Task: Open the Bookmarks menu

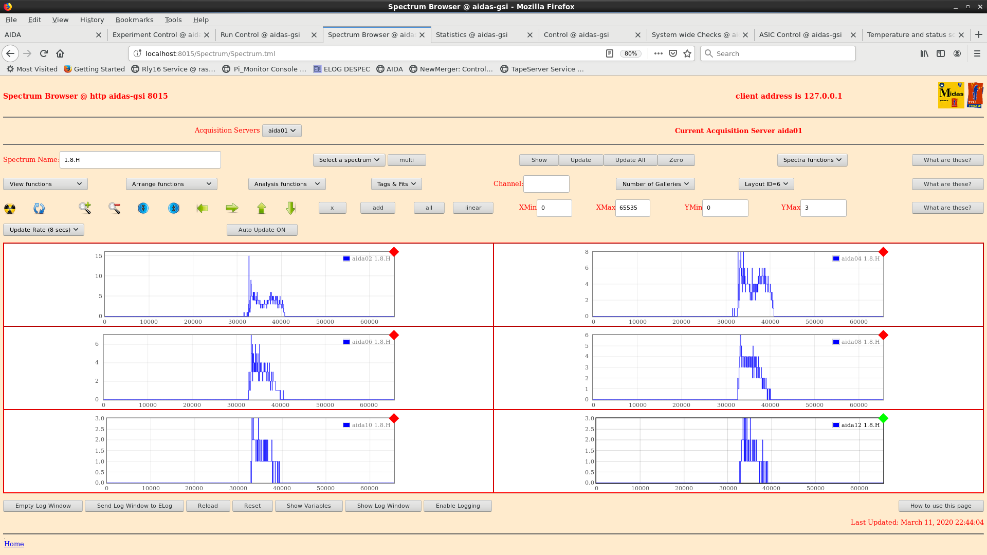Action: tap(134, 20)
